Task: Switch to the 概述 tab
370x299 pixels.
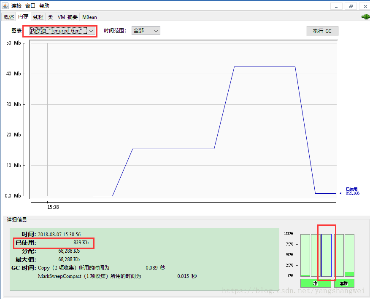Action: pyautogui.click(x=9, y=17)
